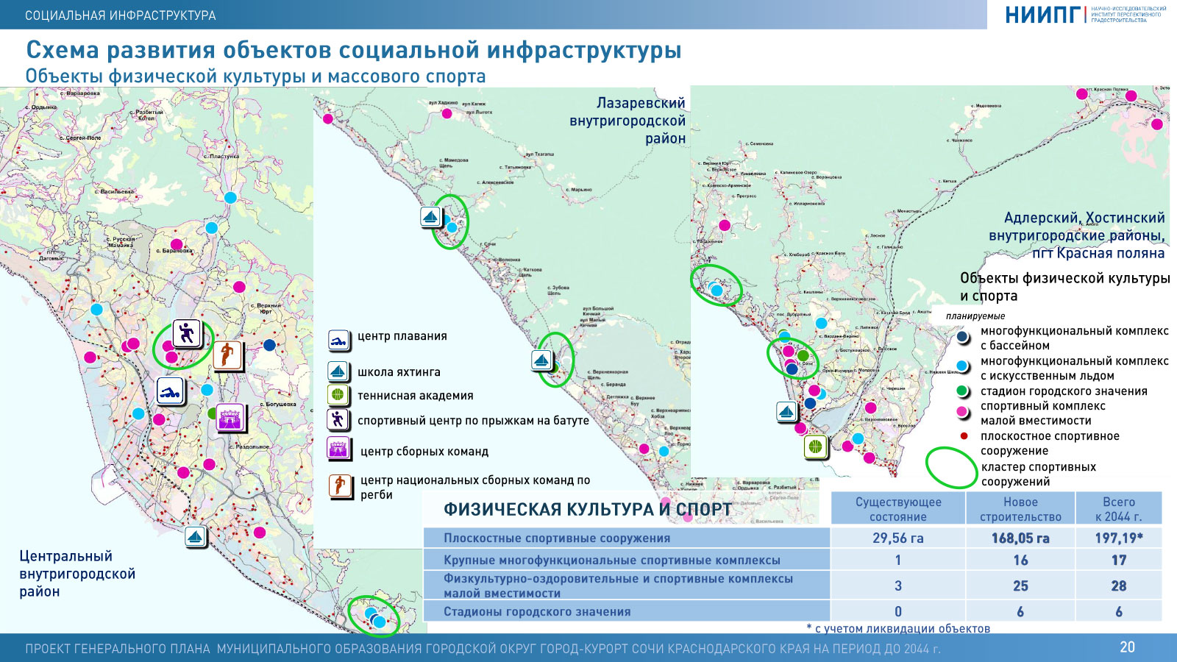Click the tennis ball icon on the Adler map
The height and width of the screenshot is (662, 1177).
(816, 446)
